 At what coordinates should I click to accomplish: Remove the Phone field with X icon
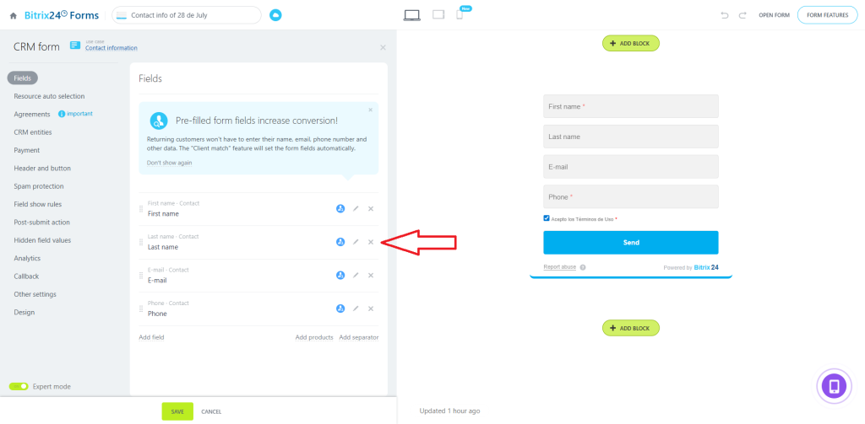pyautogui.click(x=371, y=309)
